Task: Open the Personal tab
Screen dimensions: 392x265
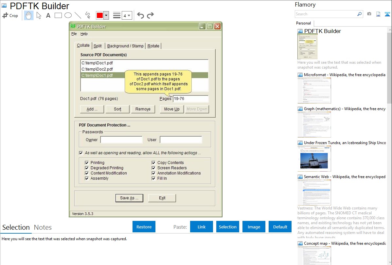Action: point(304,23)
